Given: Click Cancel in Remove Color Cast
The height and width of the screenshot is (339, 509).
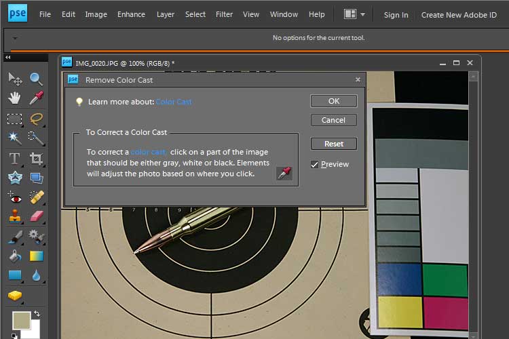Looking at the screenshot, I should [x=334, y=120].
